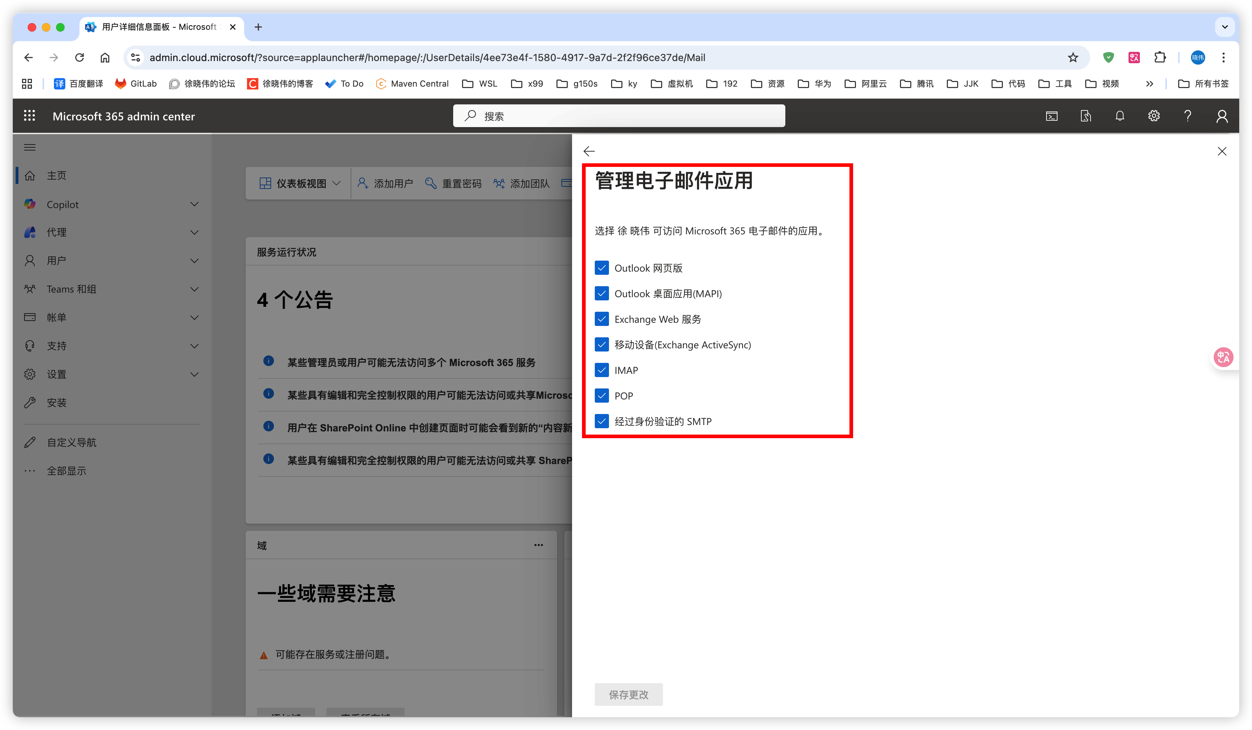This screenshot has width=1252, height=730.
Task: Select 主页 in the sidebar
Action: point(56,175)
